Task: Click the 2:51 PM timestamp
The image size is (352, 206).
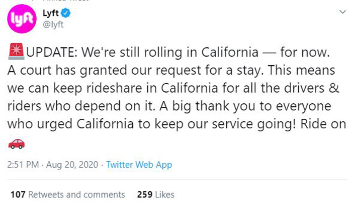Action: point(23,165)
